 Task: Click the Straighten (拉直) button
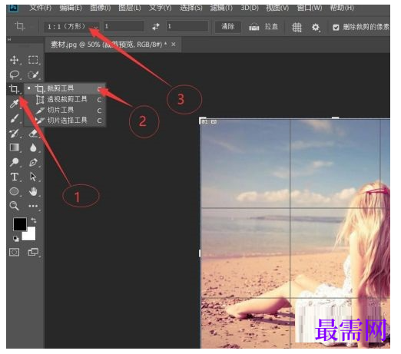point(263,27)
